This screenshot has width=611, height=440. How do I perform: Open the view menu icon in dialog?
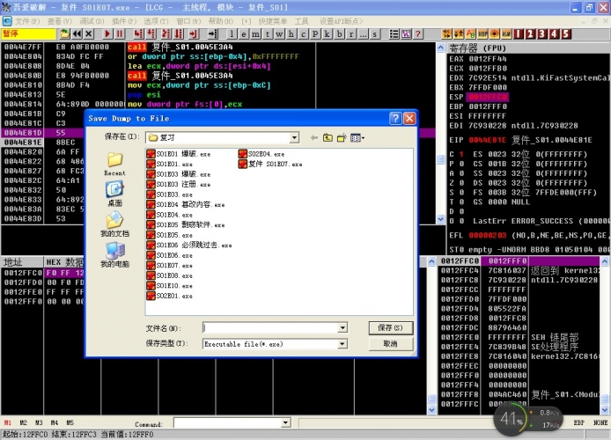357,137
